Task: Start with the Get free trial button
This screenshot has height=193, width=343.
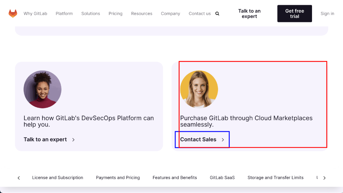Action: pos(294,13)
